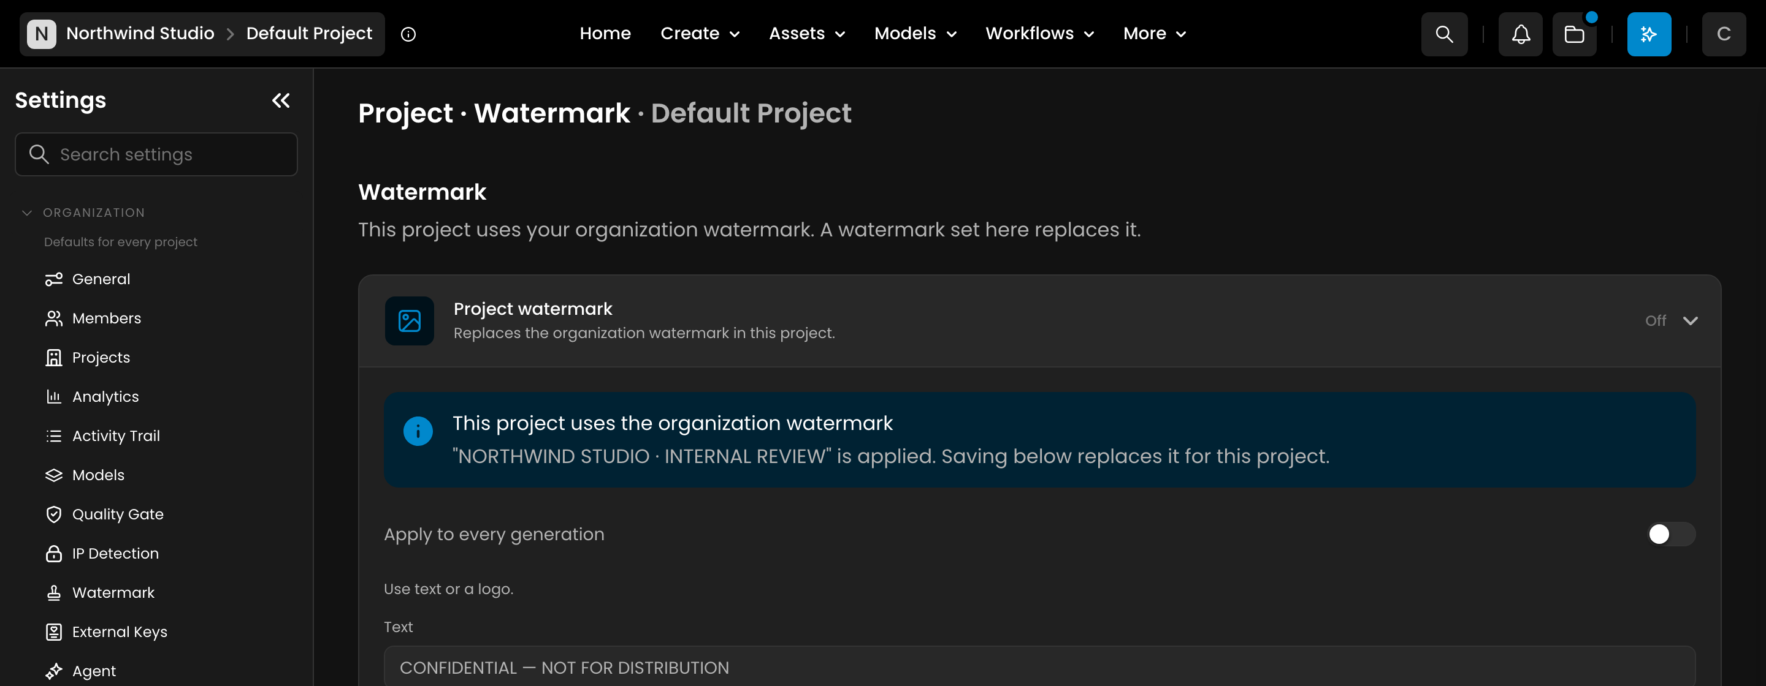Expand the Create menu

point(699,34)
